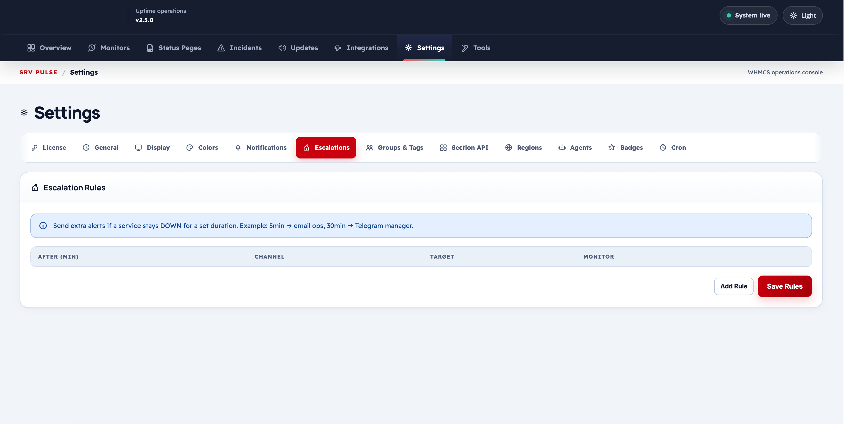Navigate to Integrations
The image size is (844, 424).
click(x=361, y=48)
